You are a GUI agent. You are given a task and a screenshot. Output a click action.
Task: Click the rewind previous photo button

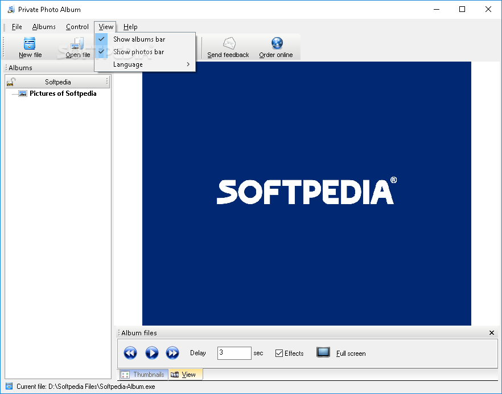coord(130,353)
